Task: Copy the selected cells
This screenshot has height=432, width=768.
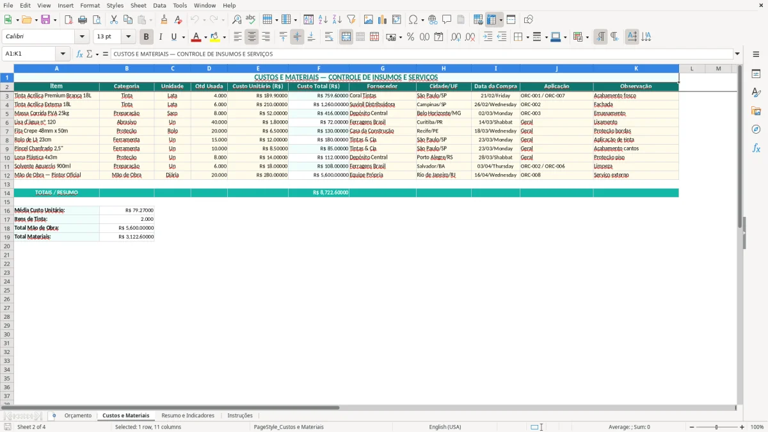Action: pyautogui.click(x=128, y=20)
